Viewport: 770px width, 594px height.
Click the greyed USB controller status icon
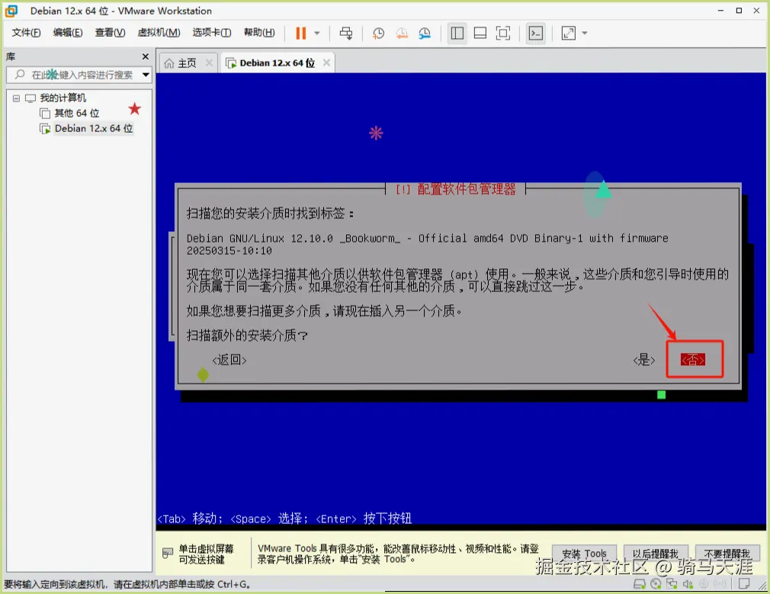click(x=704, y=583)
